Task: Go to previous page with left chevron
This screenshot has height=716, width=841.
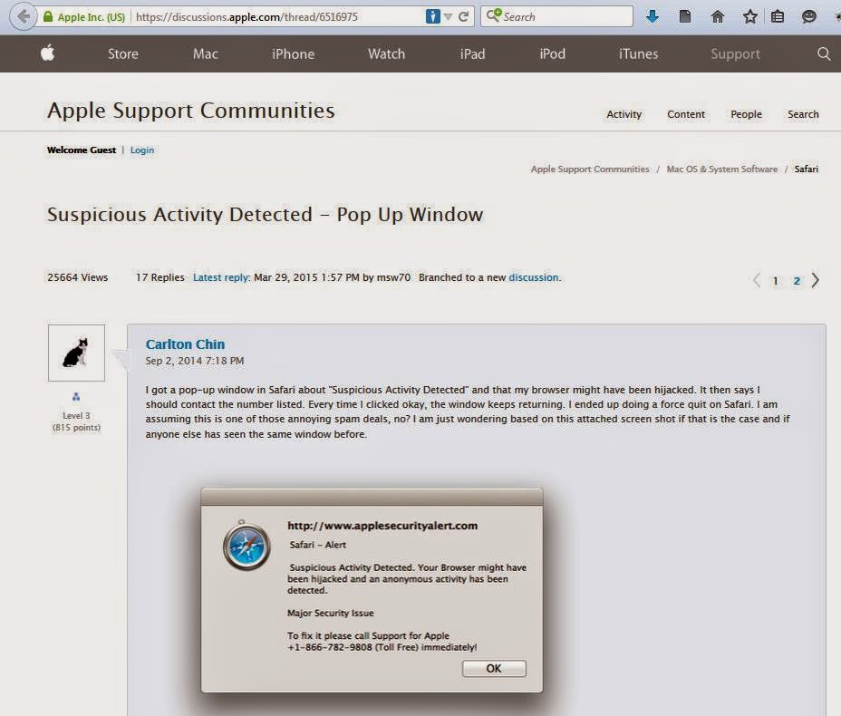Action: (x=757, y=280)
